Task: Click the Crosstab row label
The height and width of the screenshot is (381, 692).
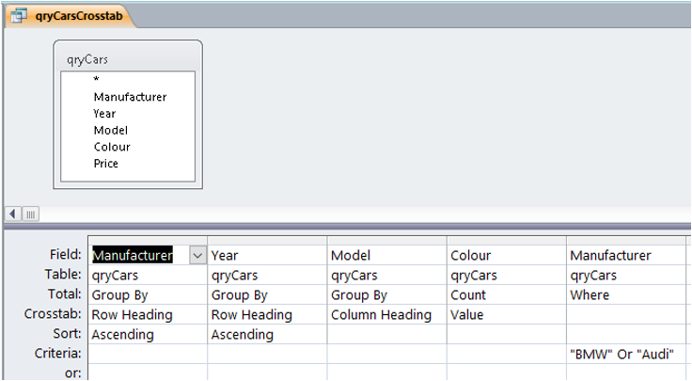Action: 53,313
